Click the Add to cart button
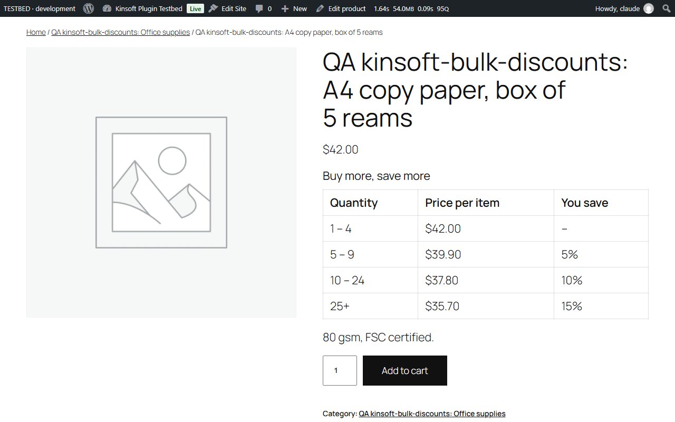Image resolution: width=675 pixels, height=422 pixels. tap(405, 370)
